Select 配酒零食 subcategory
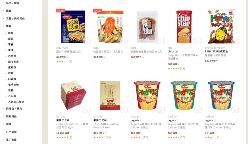 (x=13, y=62)
